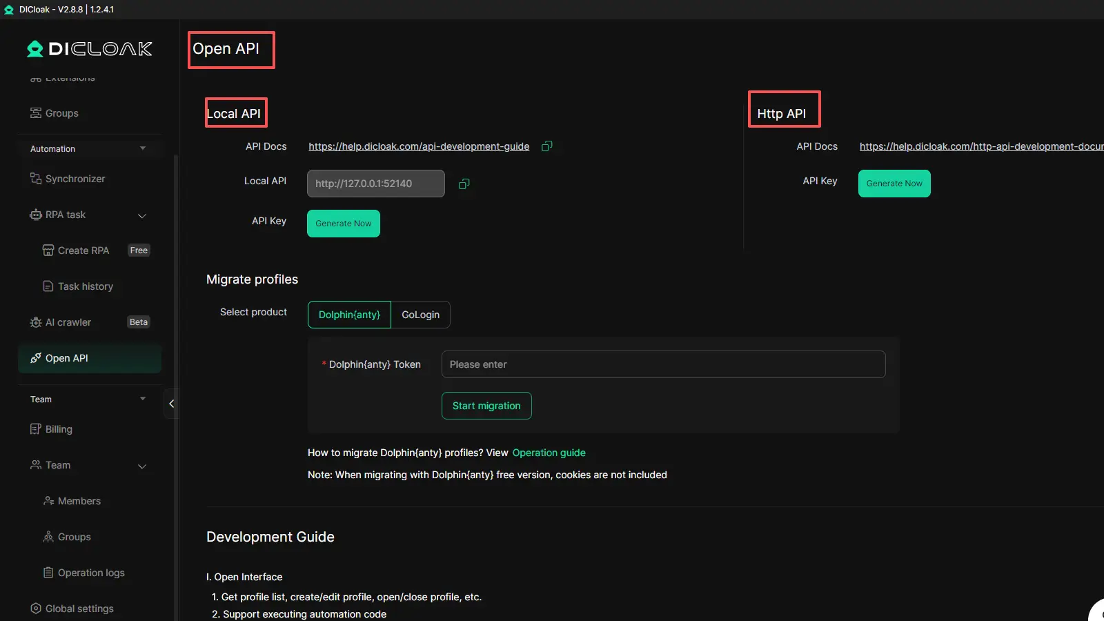
Task: Click the Synchronizer sidebar icon
Action: (x=36, y=179)
